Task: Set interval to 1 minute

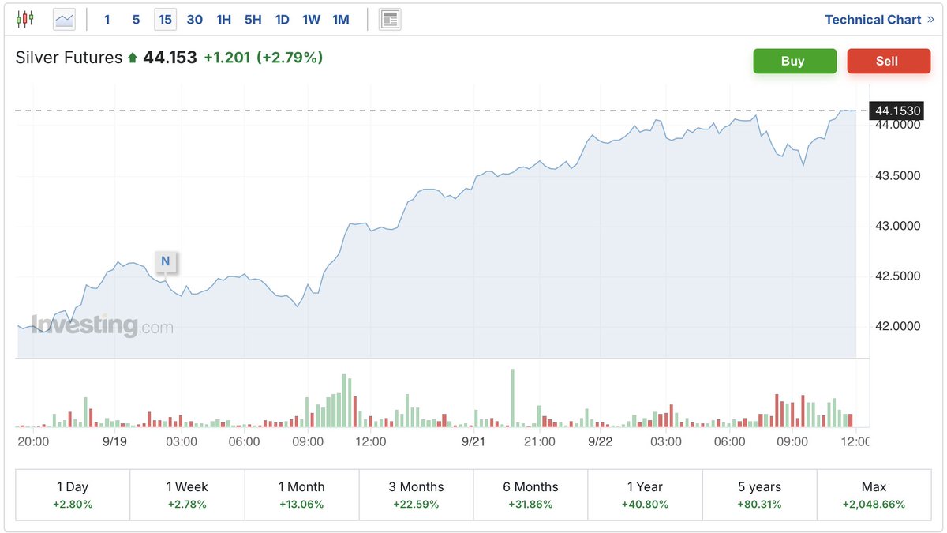Action: coord(107,20)
